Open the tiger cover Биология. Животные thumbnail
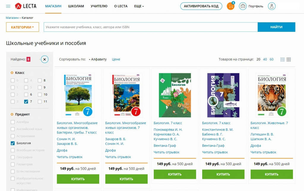The image size is (304, 191). point(272,95)
